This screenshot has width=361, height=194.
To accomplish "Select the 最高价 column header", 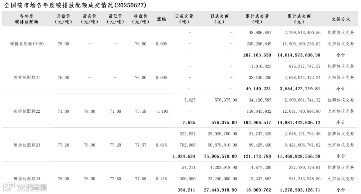I will [89, 19].
